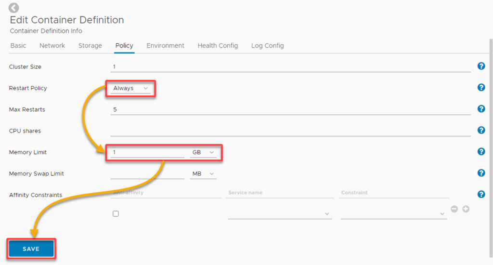Open the Memory Limit GB unit dropdown

click(x=203, y=152)
